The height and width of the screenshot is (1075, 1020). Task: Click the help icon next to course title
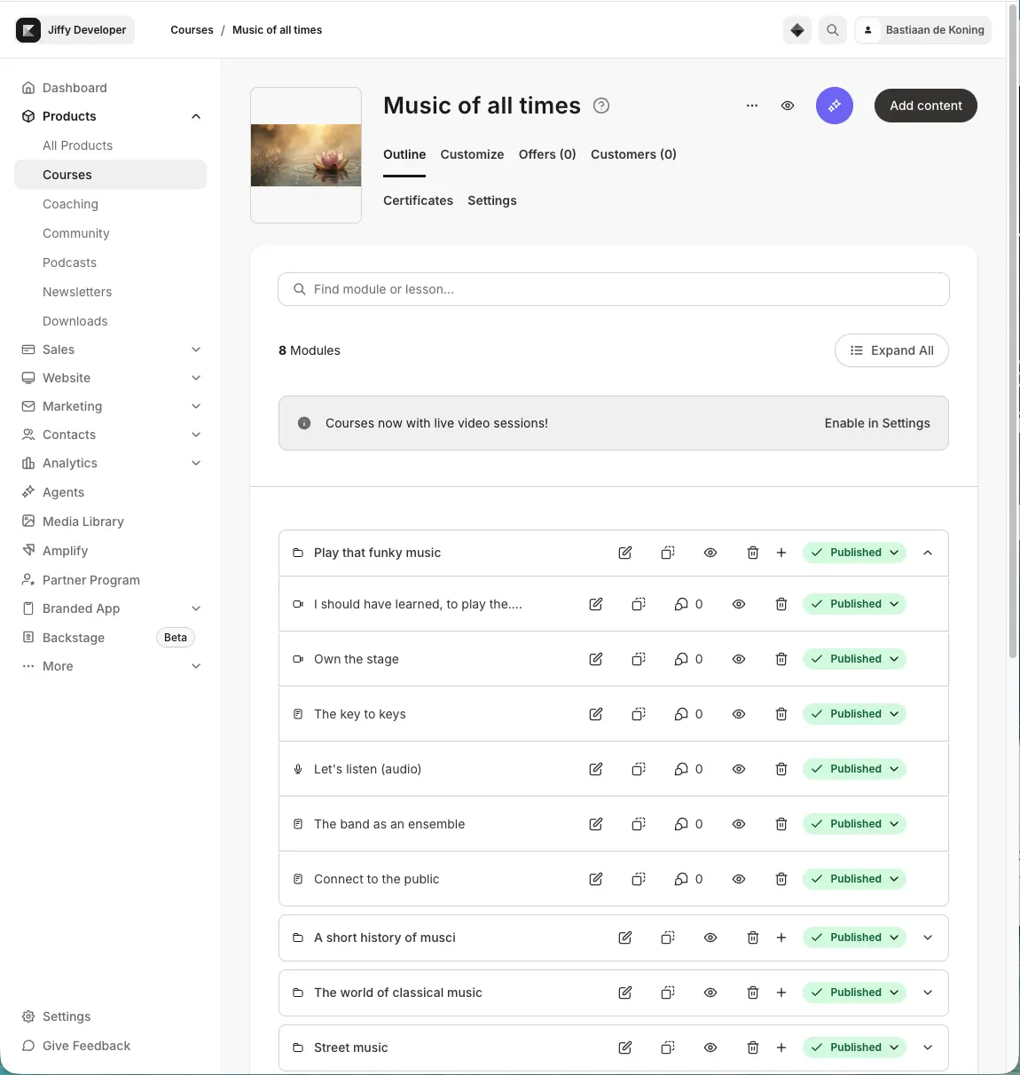[601, 106]
